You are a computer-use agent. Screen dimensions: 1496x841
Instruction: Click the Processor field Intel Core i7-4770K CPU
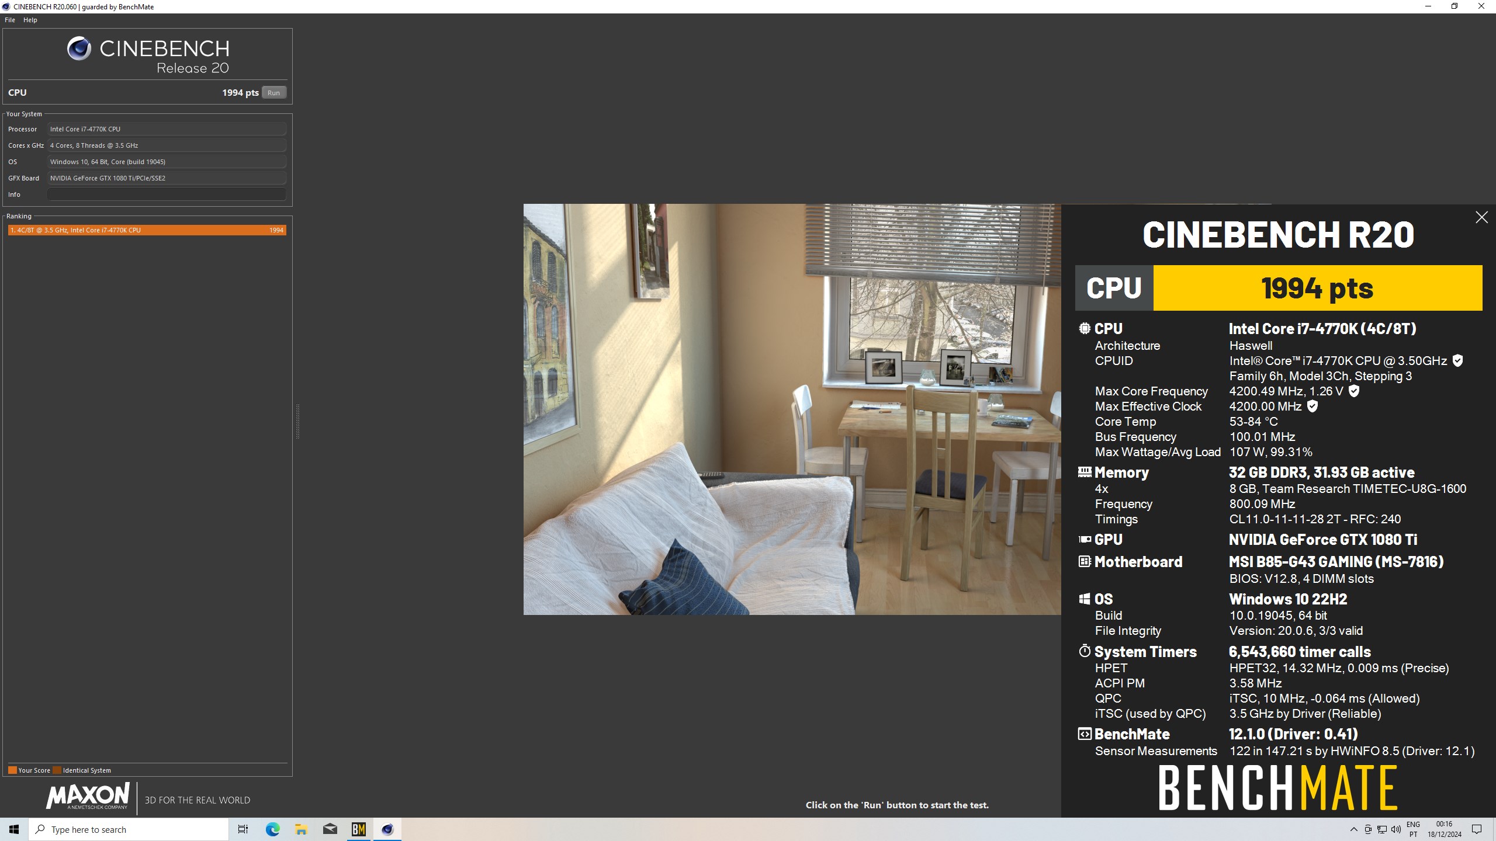click(x=167, y=129)
